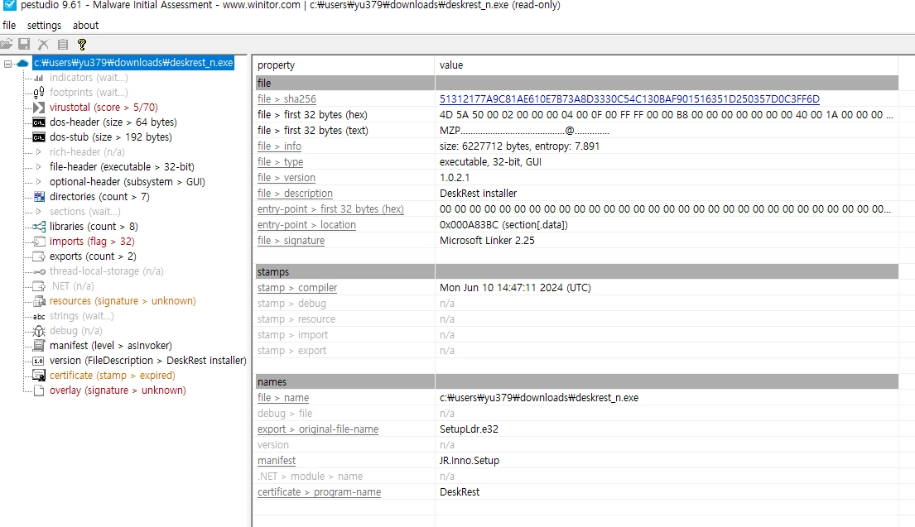The height and width of the screenshot is (527, 915).
Task: Click the close file X toolbar icon
Action: point(43,44)
